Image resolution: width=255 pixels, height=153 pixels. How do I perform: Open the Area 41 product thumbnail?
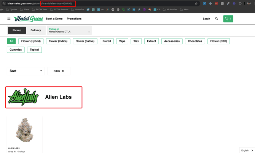click(25, 130)
